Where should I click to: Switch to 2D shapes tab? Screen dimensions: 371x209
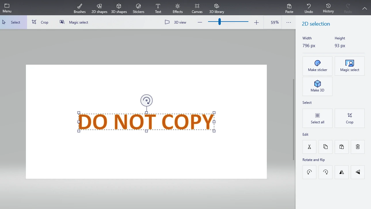(99, 8)
